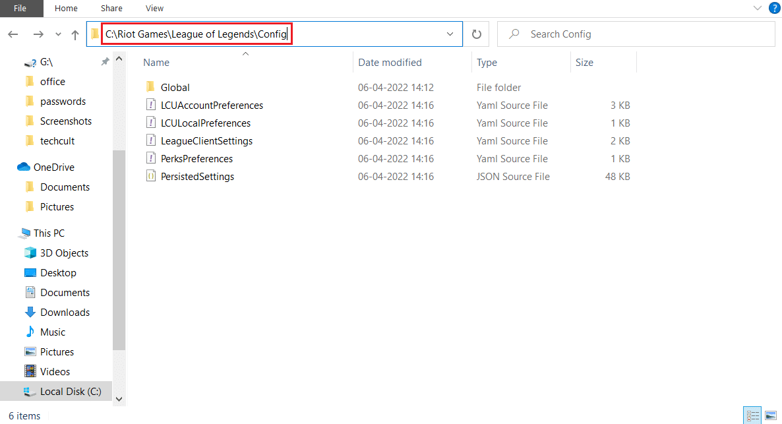Select the LeagueClientSettings file icon
This screenshot has width=782, height=424.
point(150,140)
